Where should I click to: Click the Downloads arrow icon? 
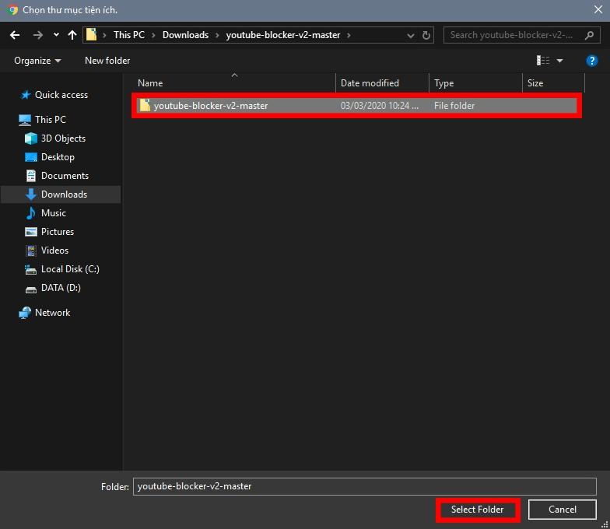point(31,194)
